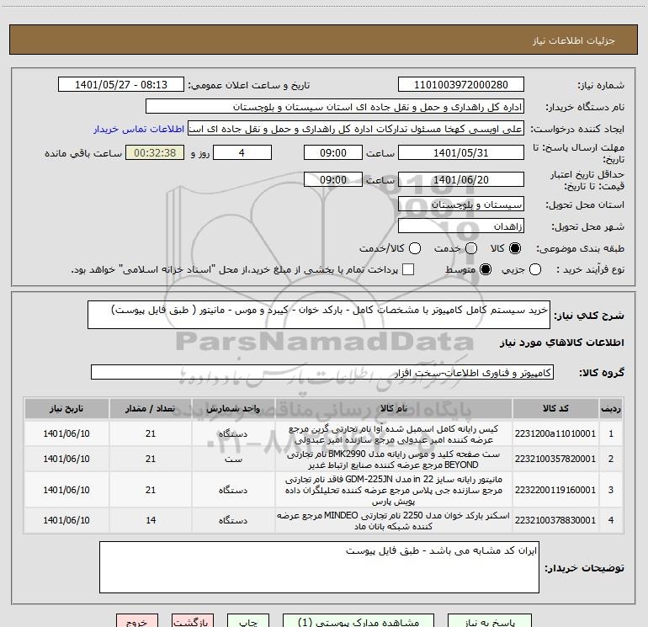
Task: Click product code 2231200a11010001
Action: pyautogui.click(x=555, y=433)
